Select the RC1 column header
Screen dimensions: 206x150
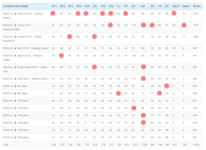(53, 6)
